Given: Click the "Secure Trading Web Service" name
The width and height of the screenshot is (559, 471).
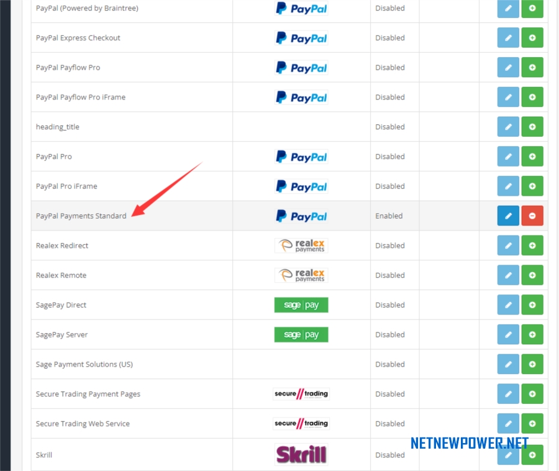Looking at the screenshot, I should tap(83, 424).
